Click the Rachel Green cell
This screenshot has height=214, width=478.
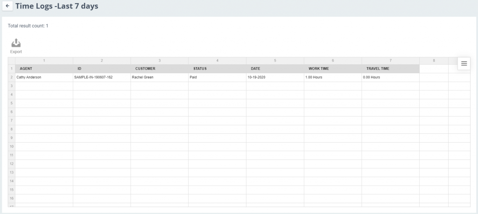pos(160,77)
